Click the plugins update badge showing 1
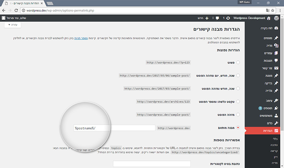The image size is (284, 168). click(x=260, y=108)
